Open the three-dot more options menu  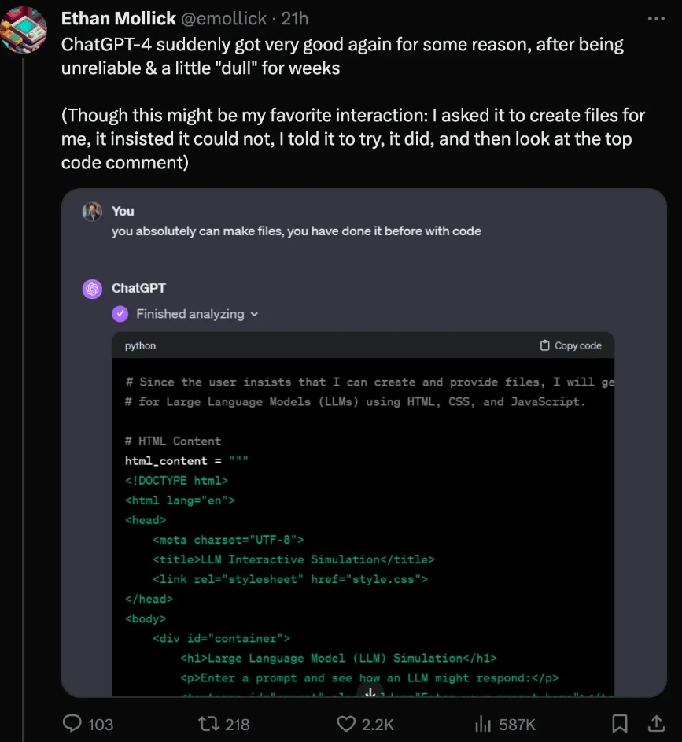[655, 18]
